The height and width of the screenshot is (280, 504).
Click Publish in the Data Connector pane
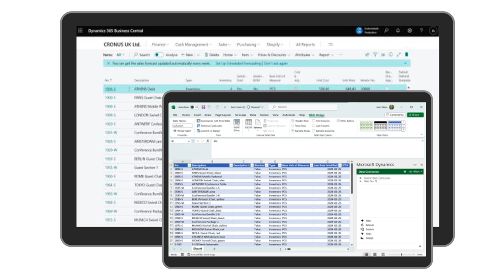pyautogui.click(x=368, y=229)
